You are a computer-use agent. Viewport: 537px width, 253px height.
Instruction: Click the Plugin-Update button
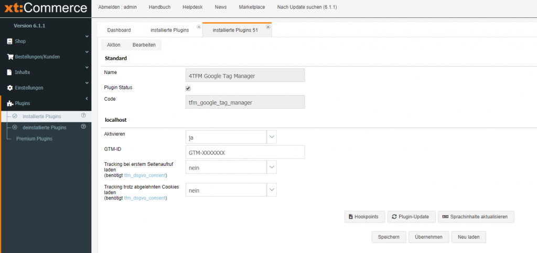click(411, 217)
